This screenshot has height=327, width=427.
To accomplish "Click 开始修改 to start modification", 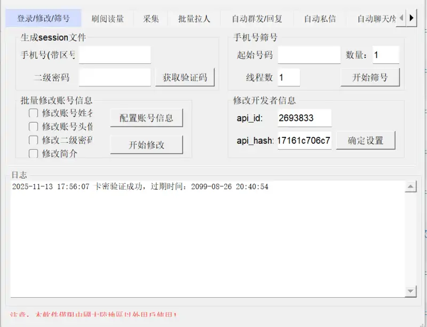I will pyautogui.click(x=147, y=144).
